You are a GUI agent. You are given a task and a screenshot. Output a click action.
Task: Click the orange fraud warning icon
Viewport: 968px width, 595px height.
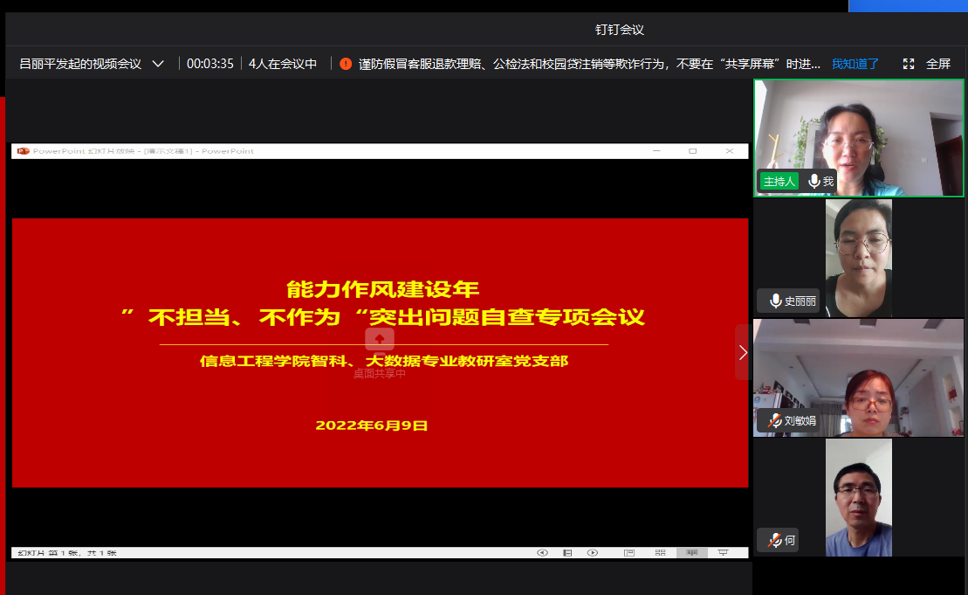click(x=346, y=64)
